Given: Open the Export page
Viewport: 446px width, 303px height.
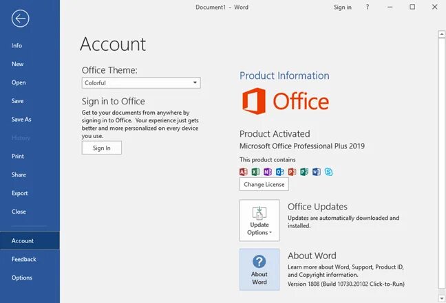Looking at the screenshot, I should [x=20, y=193].
